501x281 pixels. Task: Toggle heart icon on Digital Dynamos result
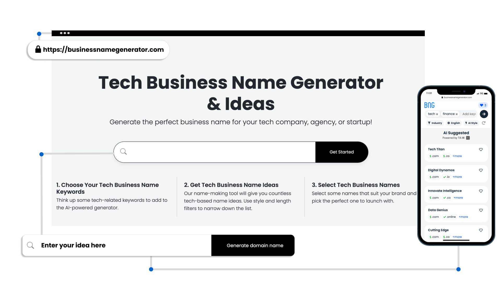click(481, 170)
